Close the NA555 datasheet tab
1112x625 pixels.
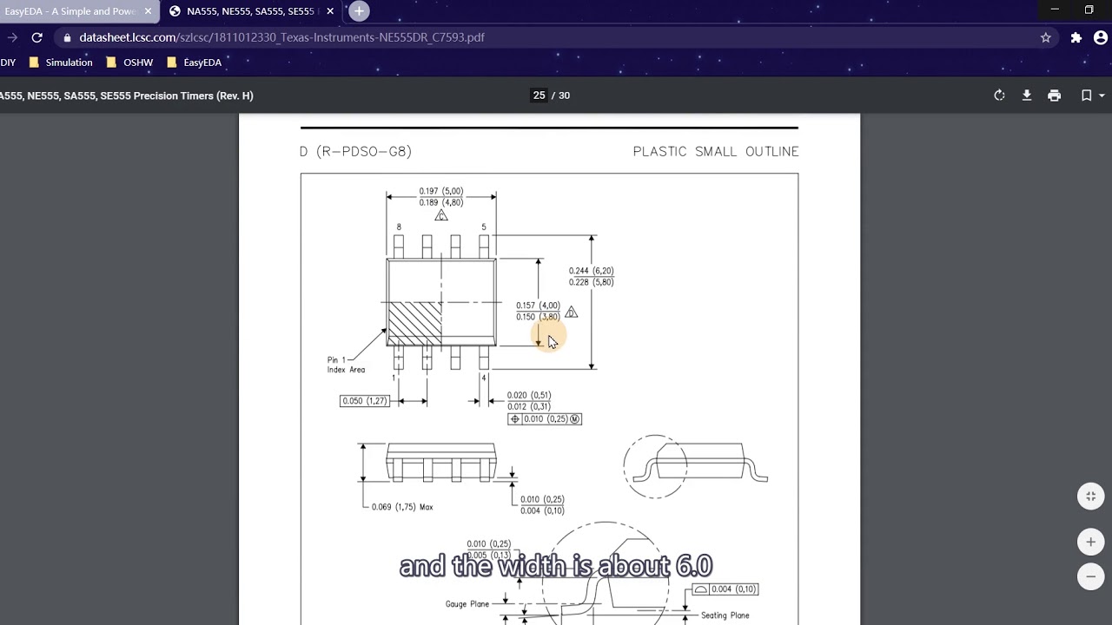330,11
